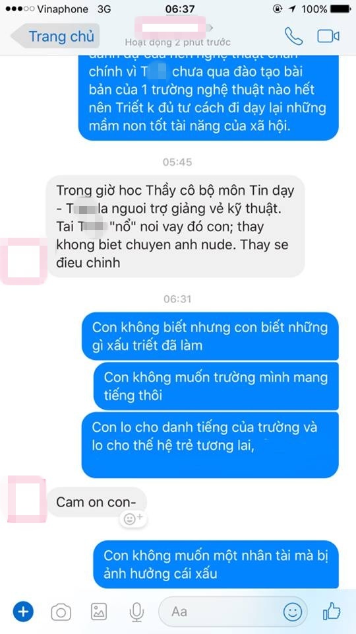Screen dimensions: 356x634
Task: Open sender avatar beside "Cam on con-"
Action: click(26, 499)
